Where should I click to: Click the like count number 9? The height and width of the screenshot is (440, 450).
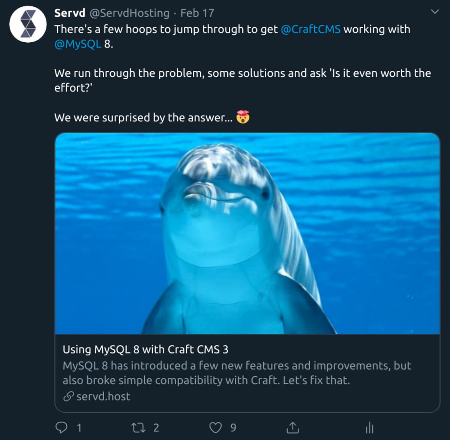233,427
